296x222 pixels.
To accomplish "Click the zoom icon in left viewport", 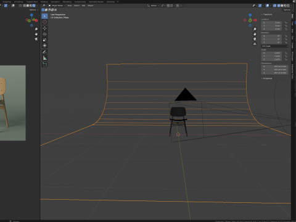I will (36, 29).
